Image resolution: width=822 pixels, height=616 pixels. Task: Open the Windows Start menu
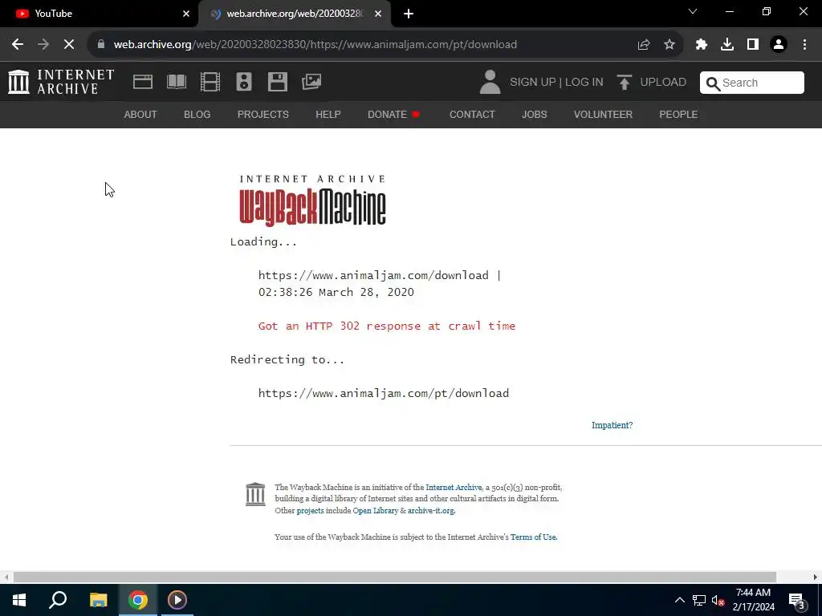[x=19, y=600]
